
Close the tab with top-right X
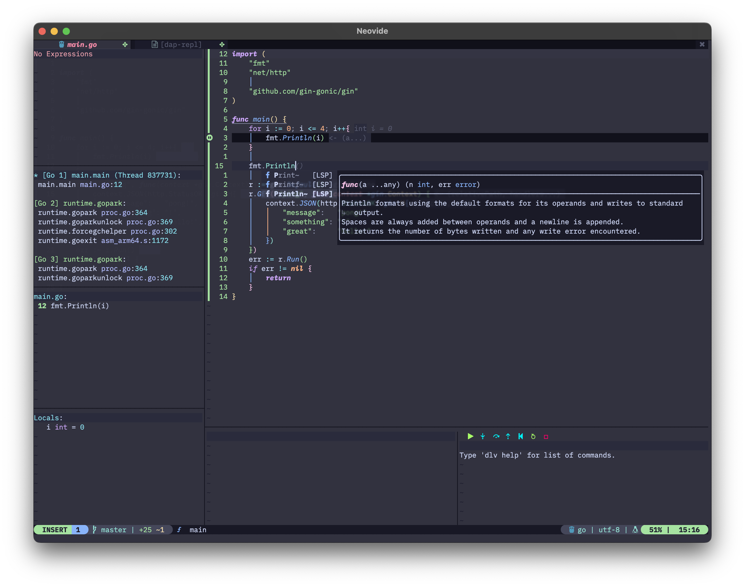[x=702, y=44]
